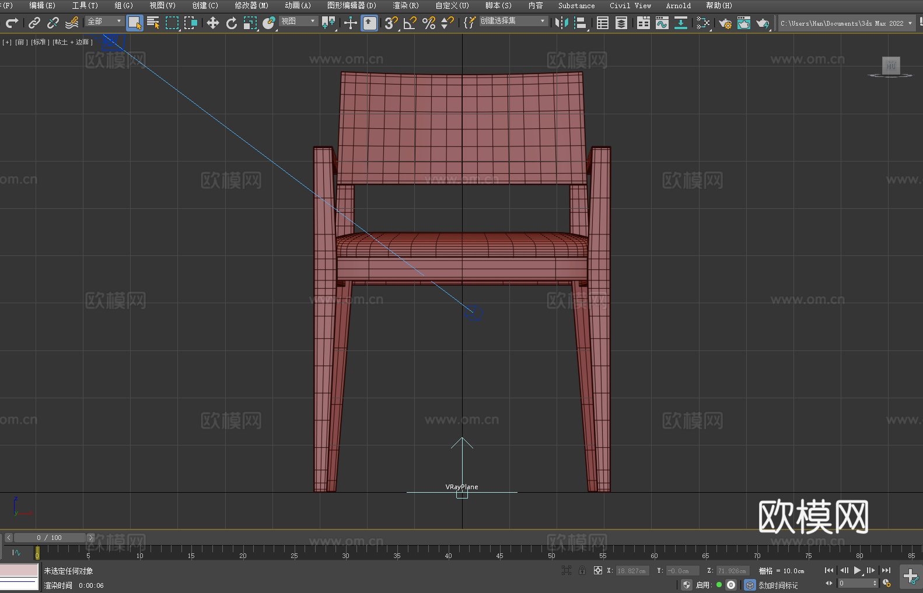Viewport: 923px width, 593px height.
Task: Open the mini curve editor toggle
Action: tap(16, 552)
